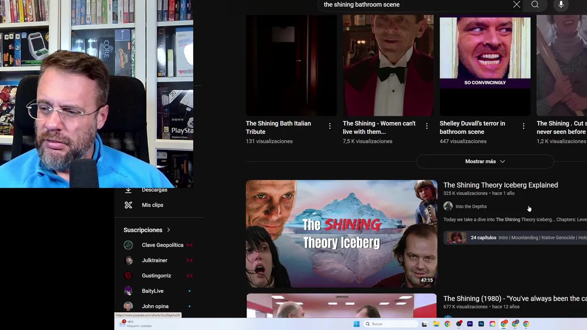Viewport: 587px width, 330px height.
Task: Visit the Into the Depths channel name
Action: [471, 207]
